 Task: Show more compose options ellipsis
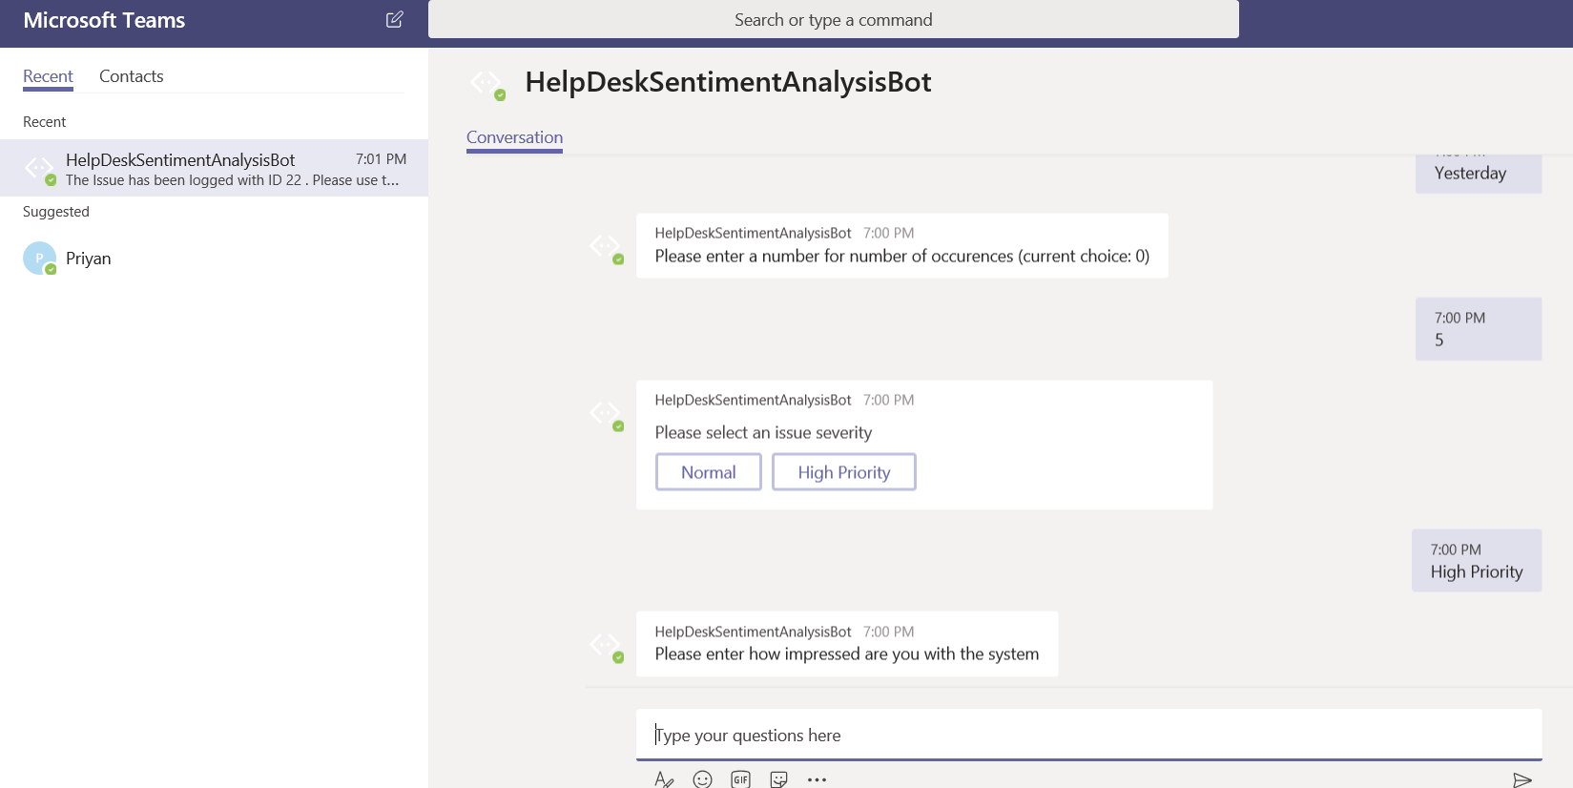tap(817, 779)
